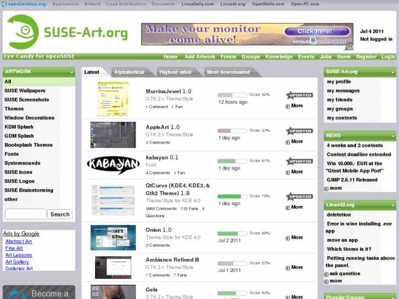Collapse the Popular Groups panel
This screenshot has height=299, width=399.
tap(392, 297)
